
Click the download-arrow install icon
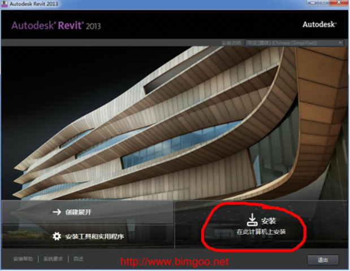252,220
